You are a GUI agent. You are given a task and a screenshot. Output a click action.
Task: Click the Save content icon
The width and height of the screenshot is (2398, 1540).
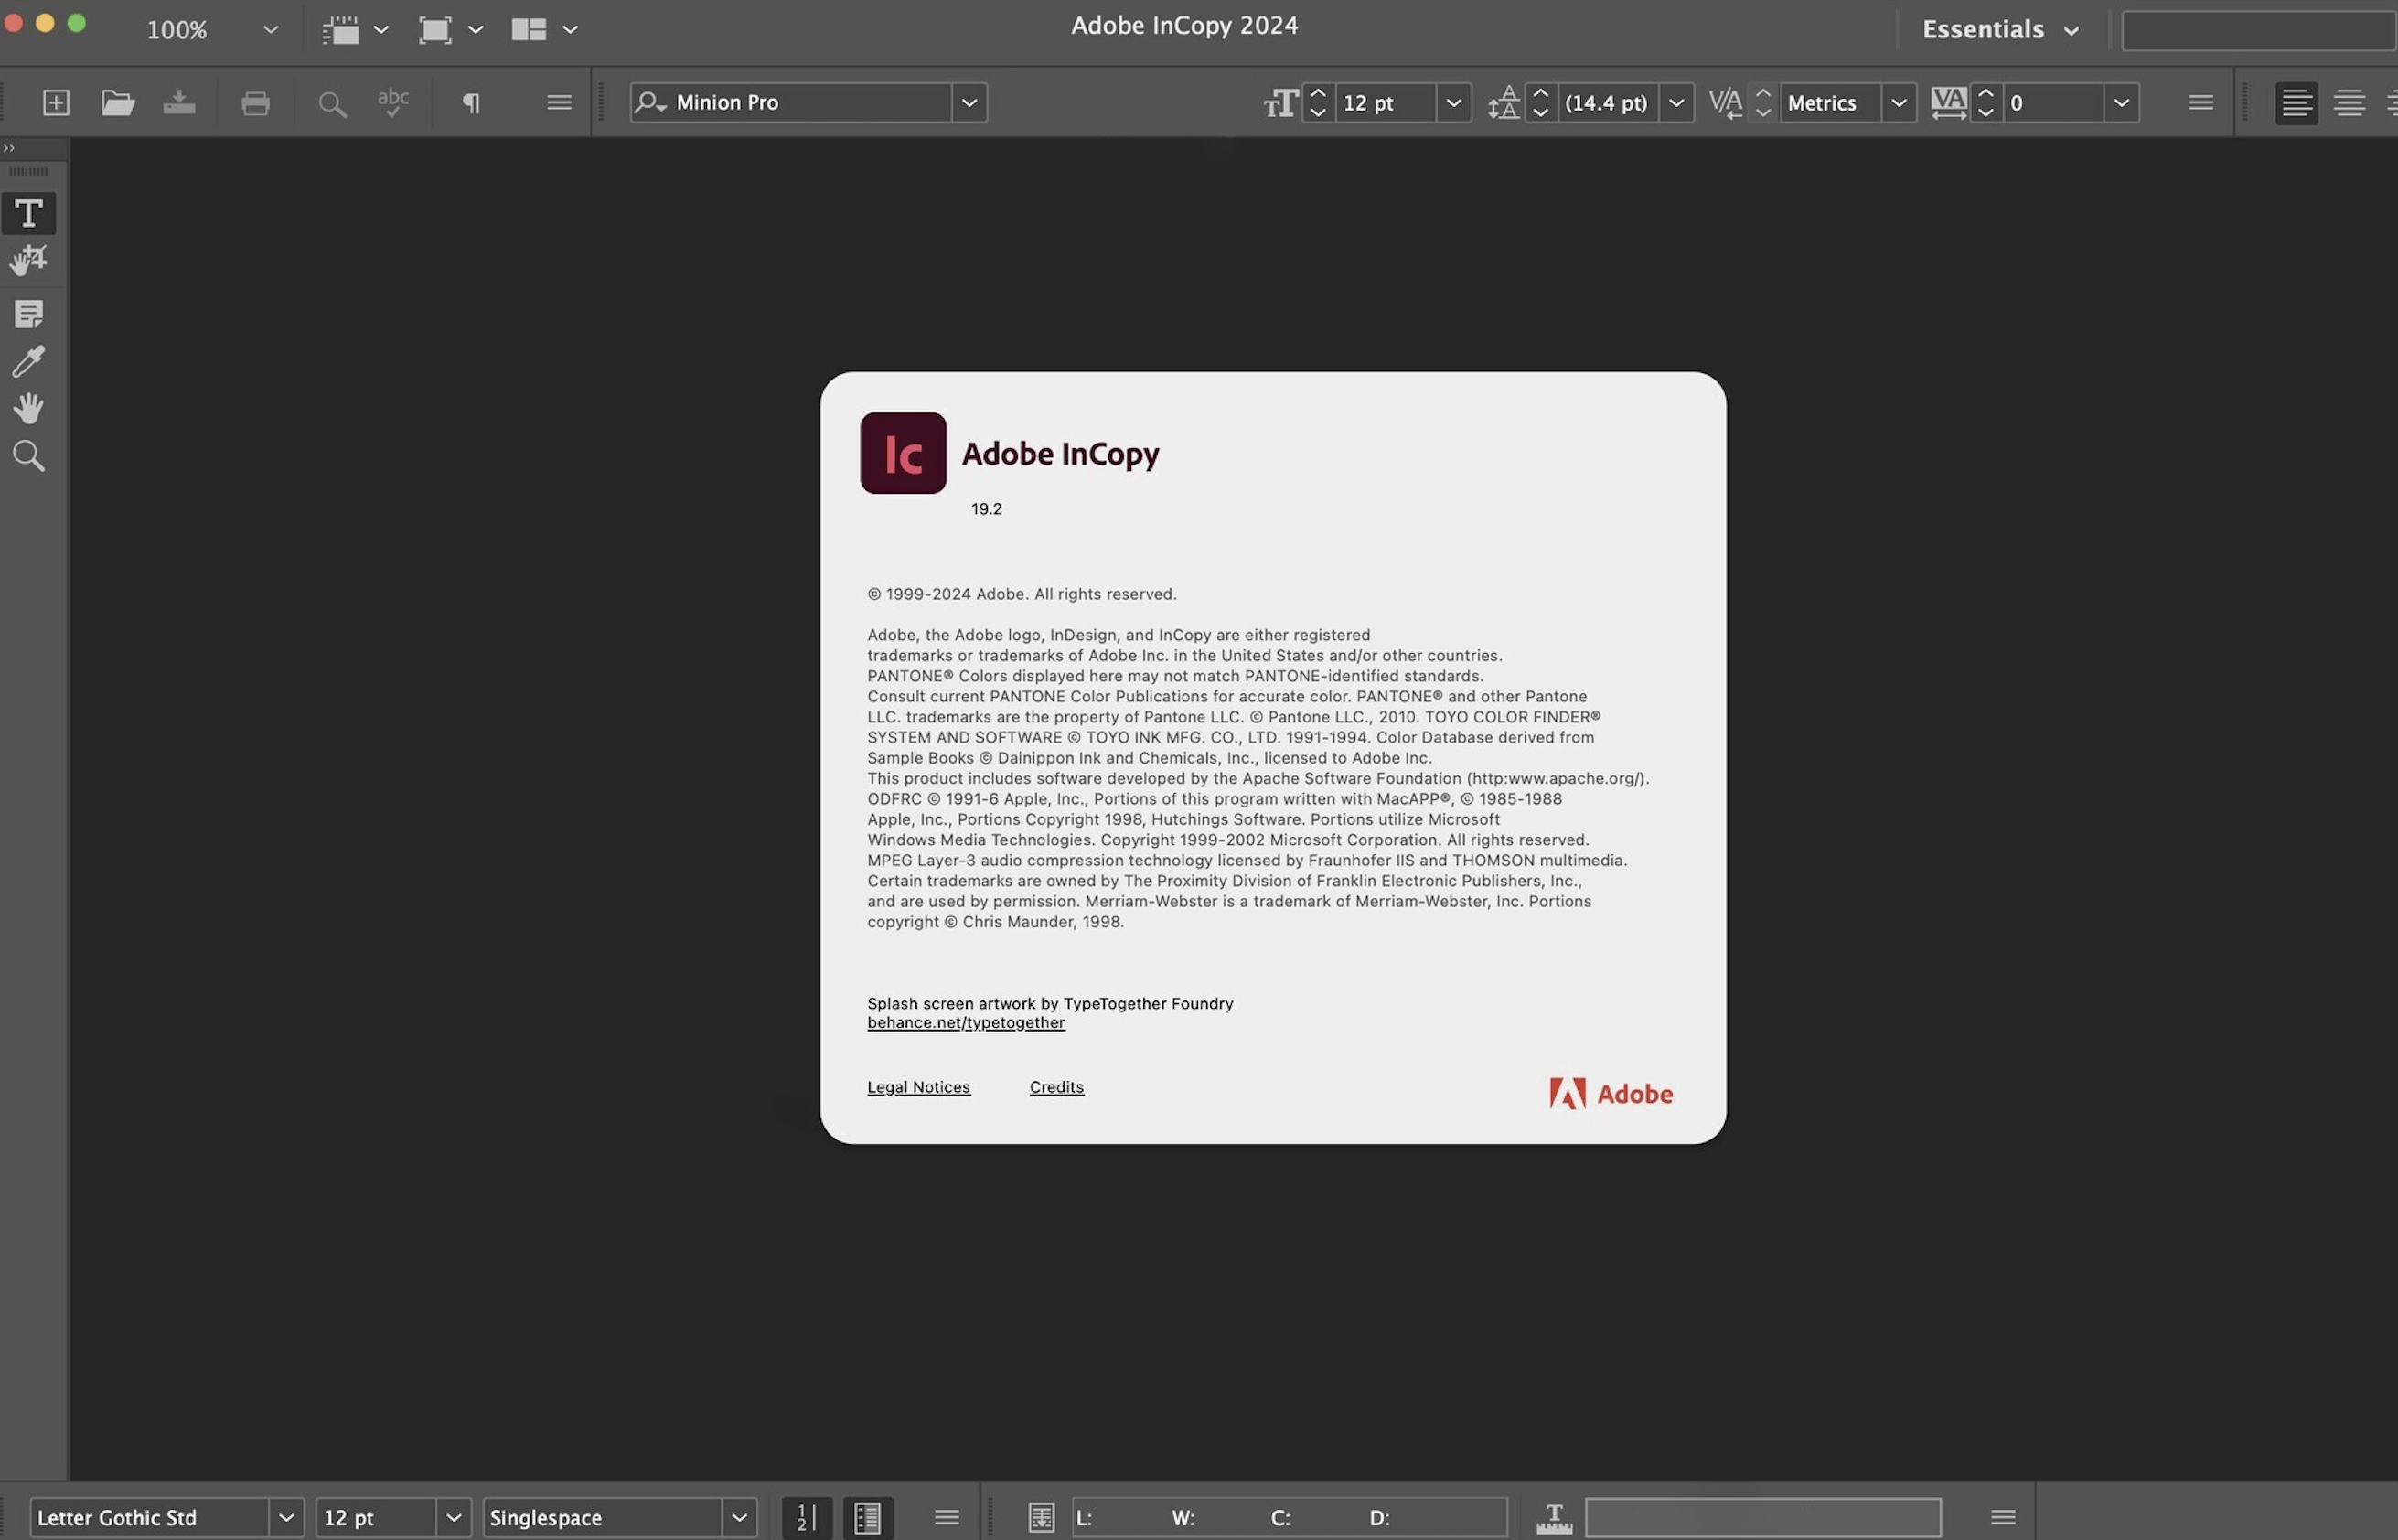pyautogui.click(x=179, y=102)
